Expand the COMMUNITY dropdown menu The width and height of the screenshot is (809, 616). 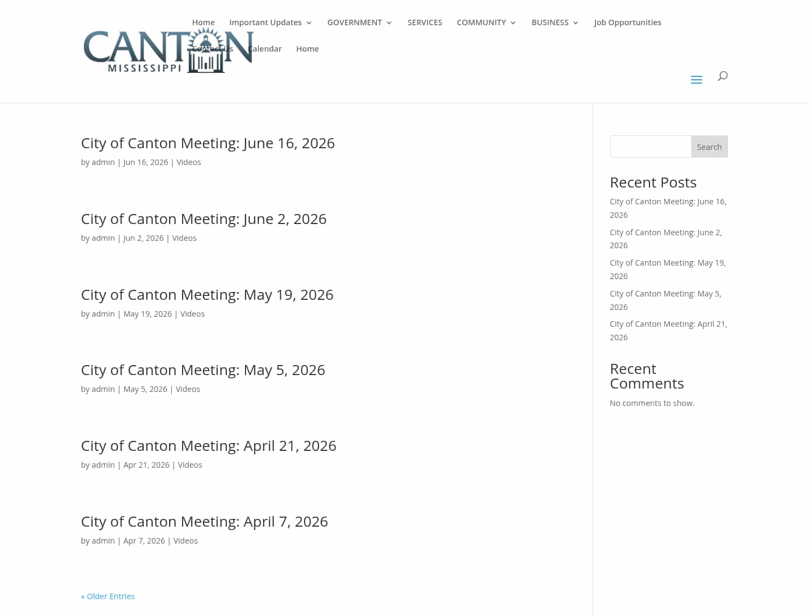(486, 22)
